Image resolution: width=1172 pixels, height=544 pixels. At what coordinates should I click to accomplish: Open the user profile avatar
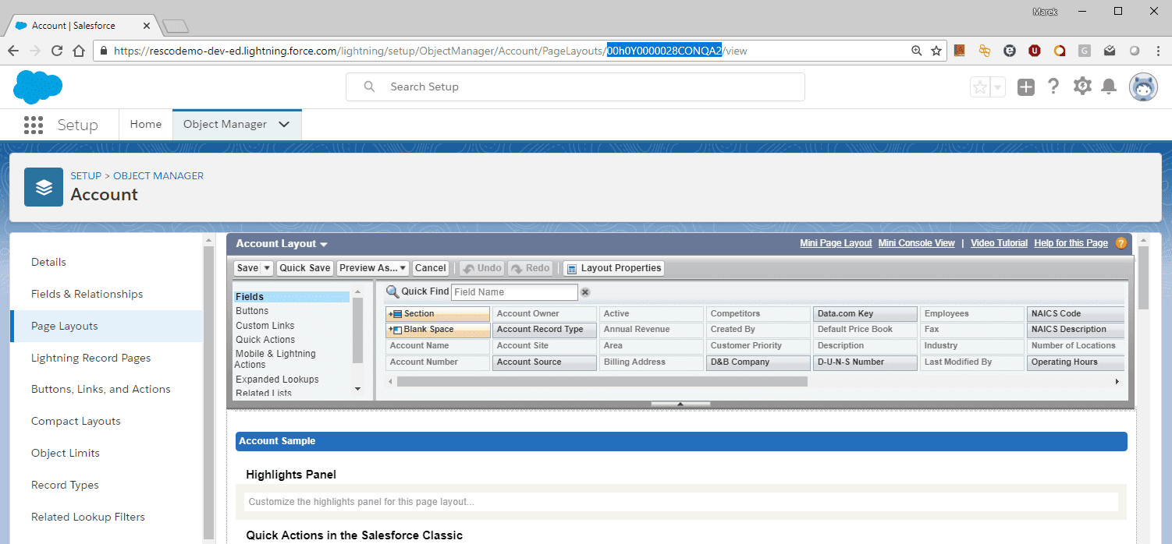pyautogui.click(x=1143, y=87)
